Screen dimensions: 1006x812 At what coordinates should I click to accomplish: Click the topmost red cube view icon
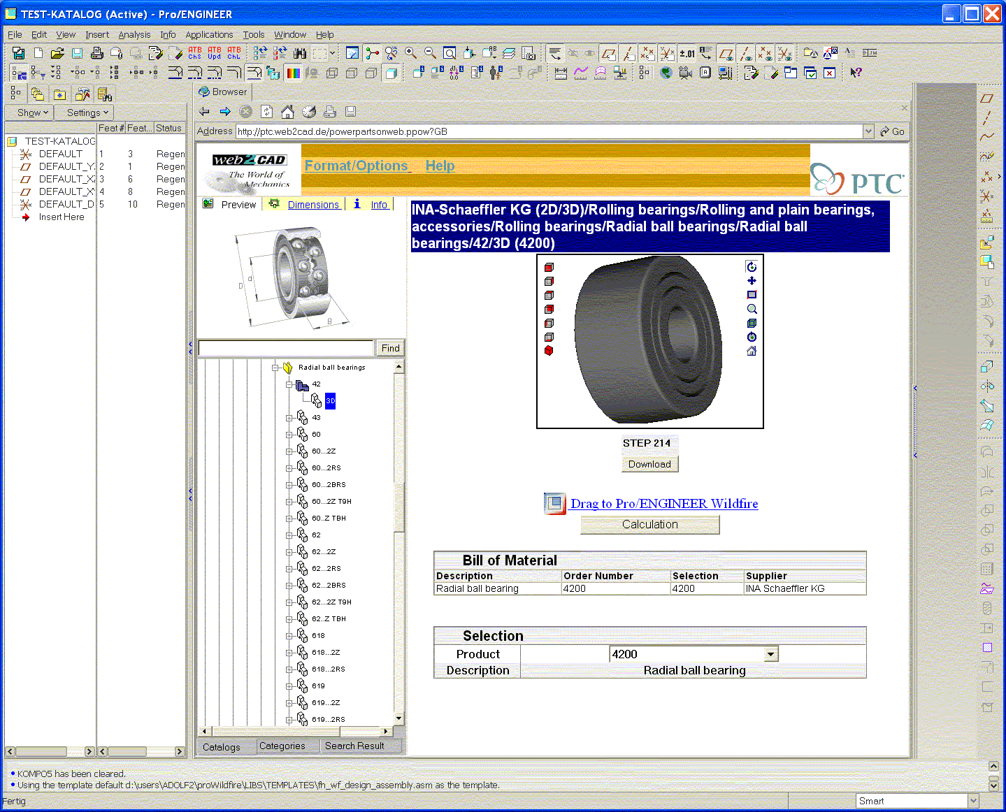[x=549, y=267]
